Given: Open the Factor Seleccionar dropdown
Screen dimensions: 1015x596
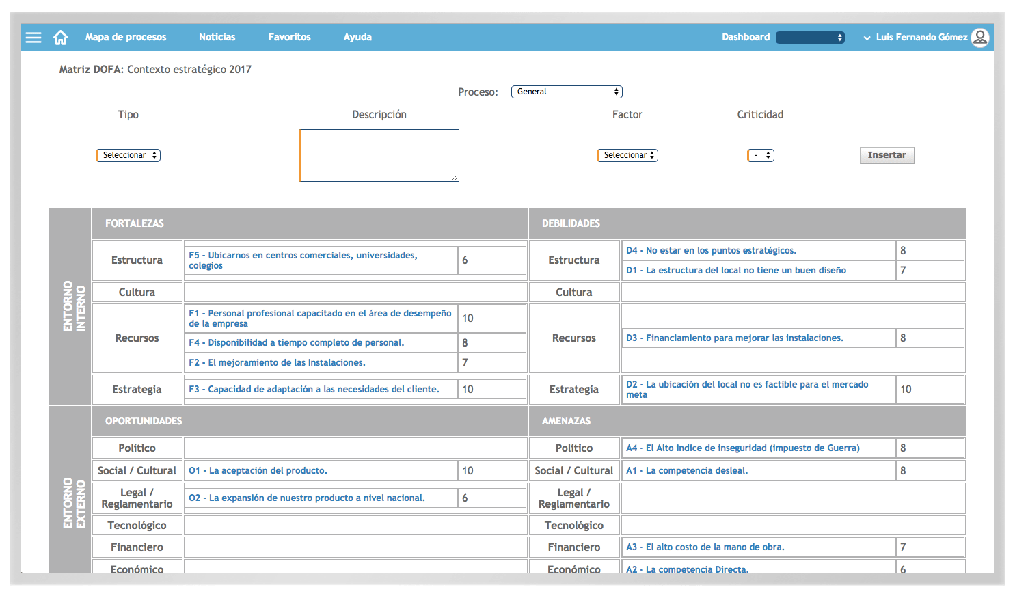Looking at the screenshot, I should 627,155.
